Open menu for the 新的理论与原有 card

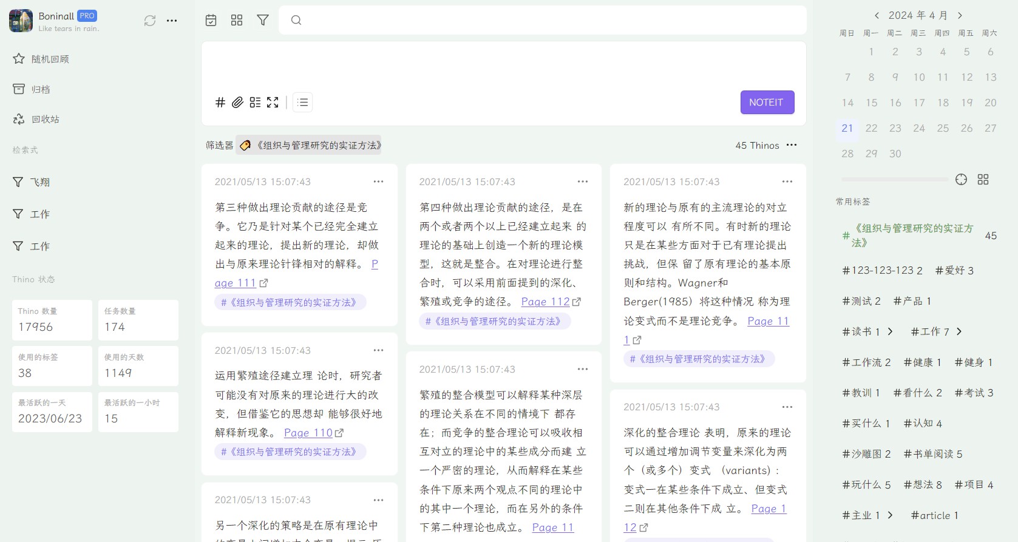pos(787,181)
